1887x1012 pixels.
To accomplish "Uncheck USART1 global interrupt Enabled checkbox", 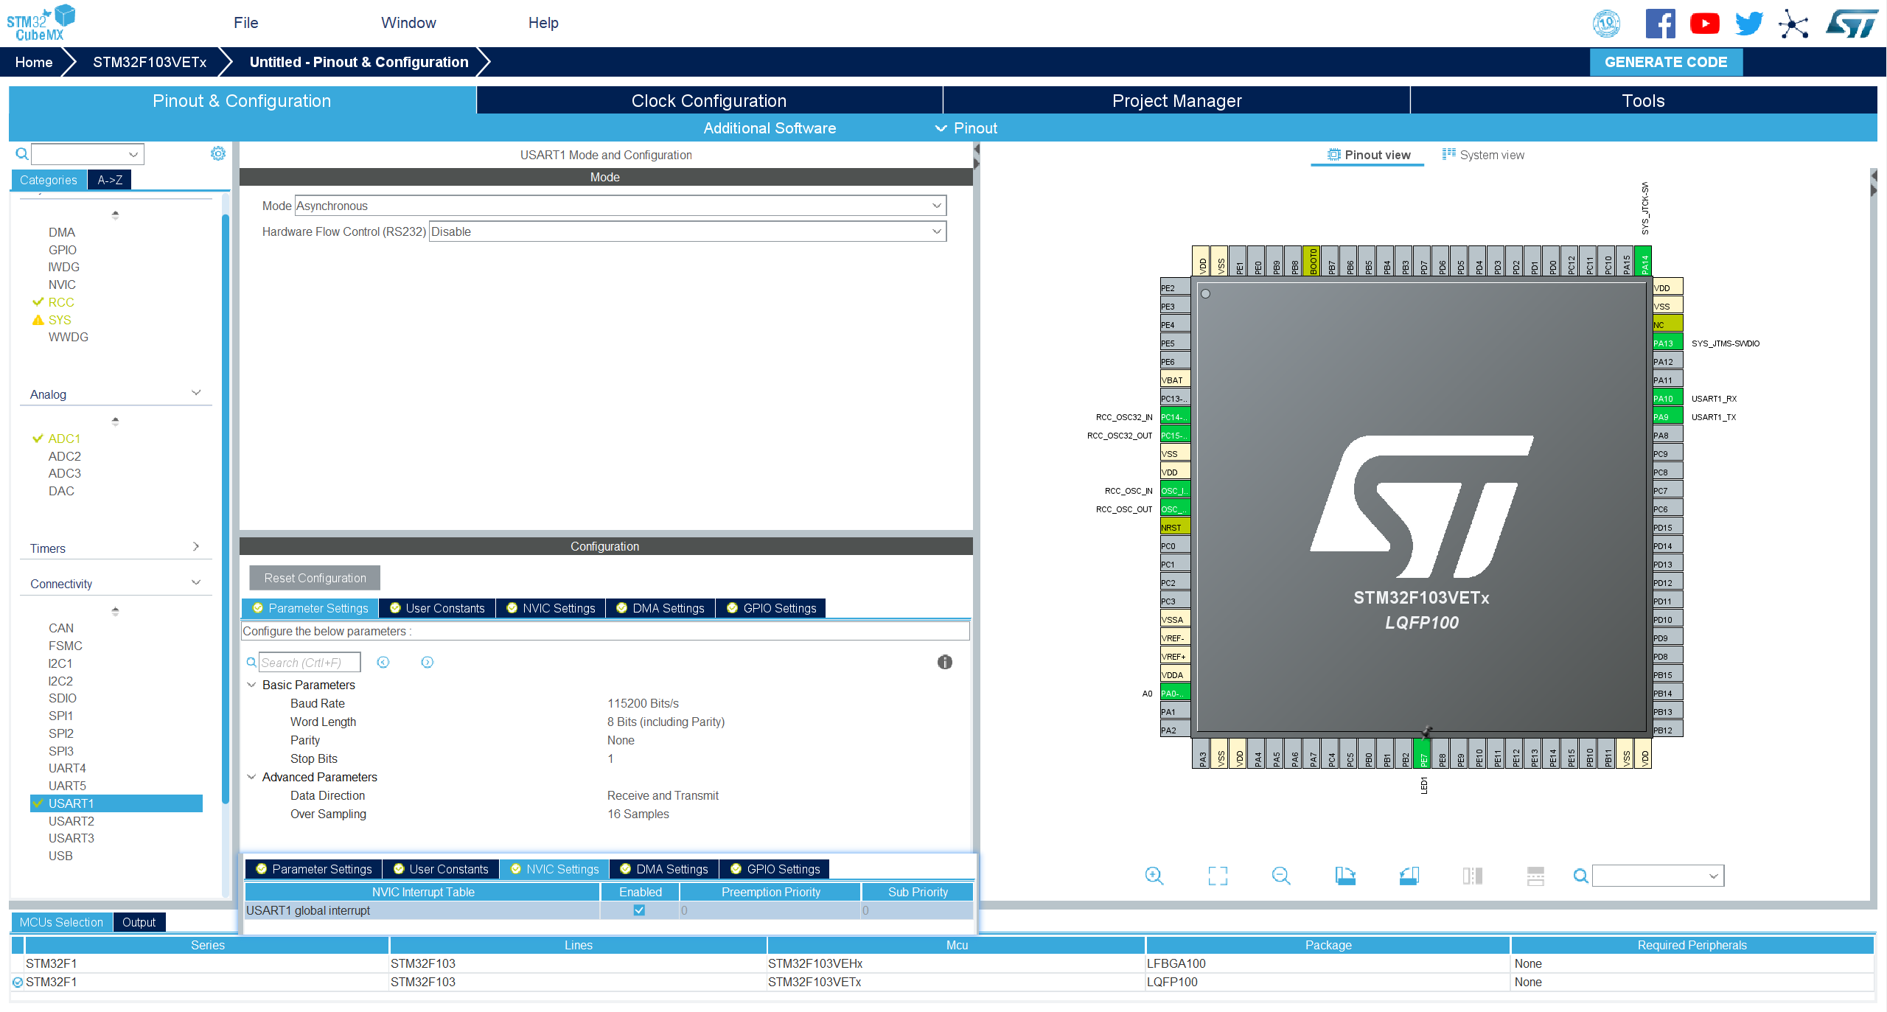I will click(x=639, y=910).
